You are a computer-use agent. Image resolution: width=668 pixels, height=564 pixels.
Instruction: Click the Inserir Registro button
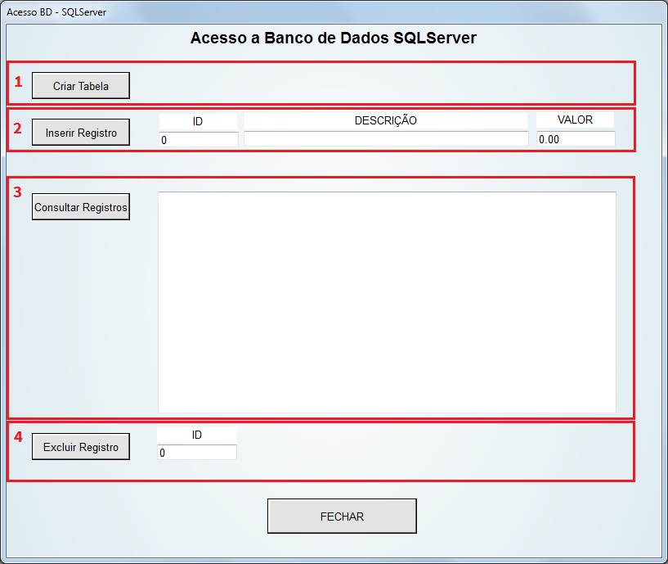pos(80,133)
